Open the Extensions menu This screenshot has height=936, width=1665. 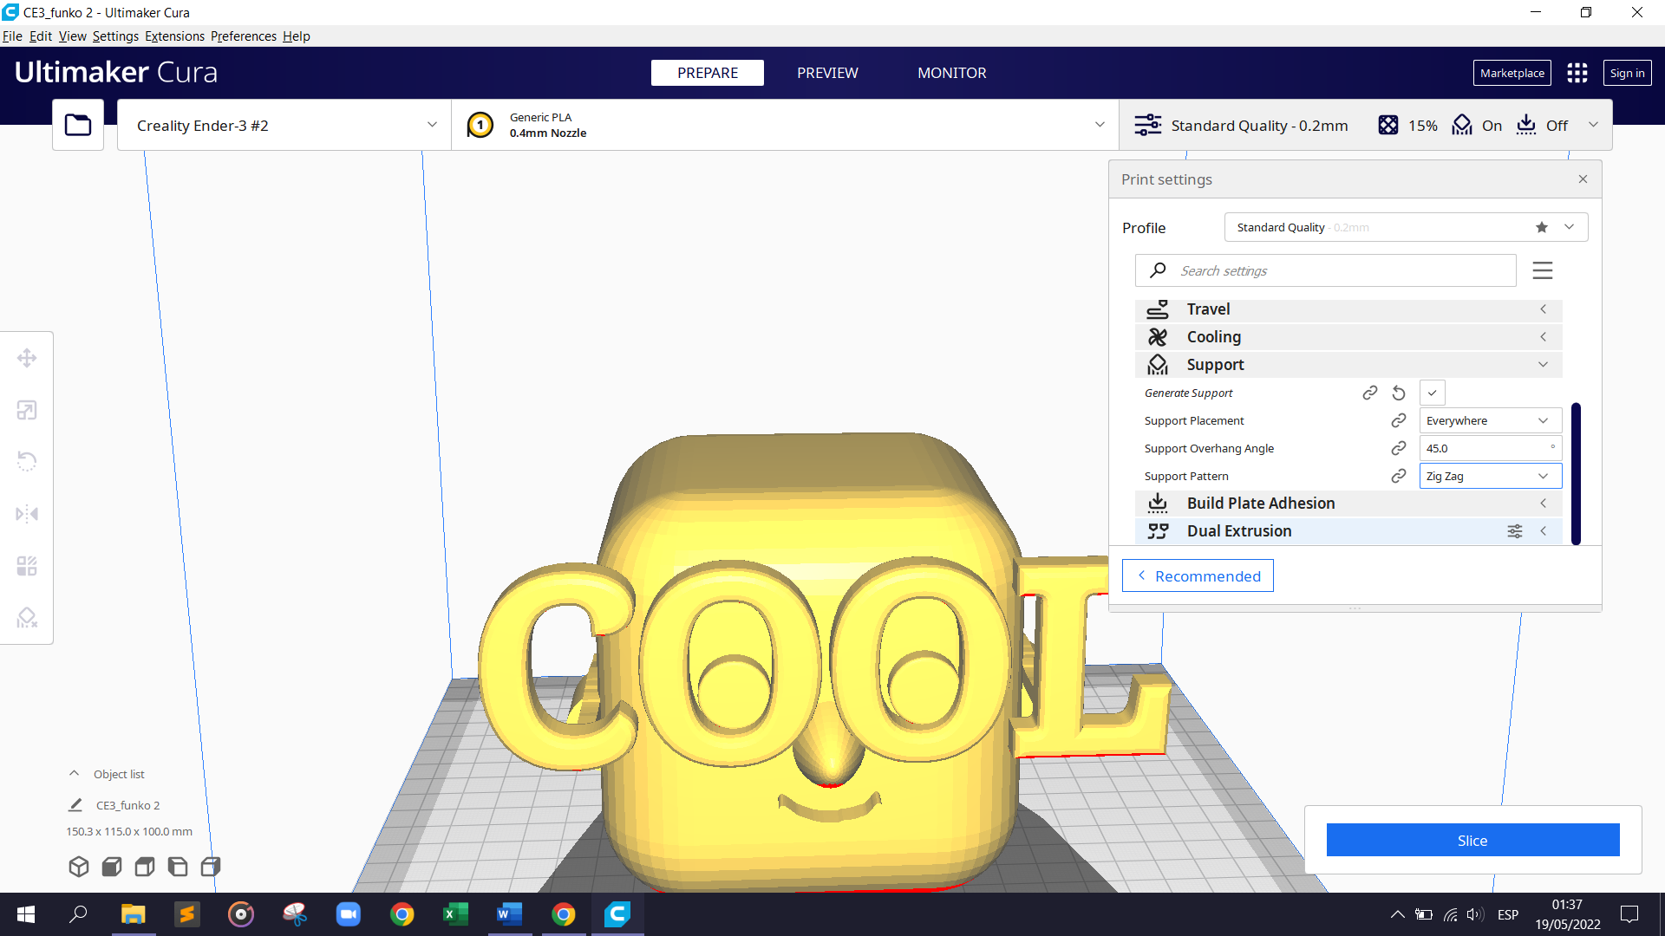tap(174, 36)
